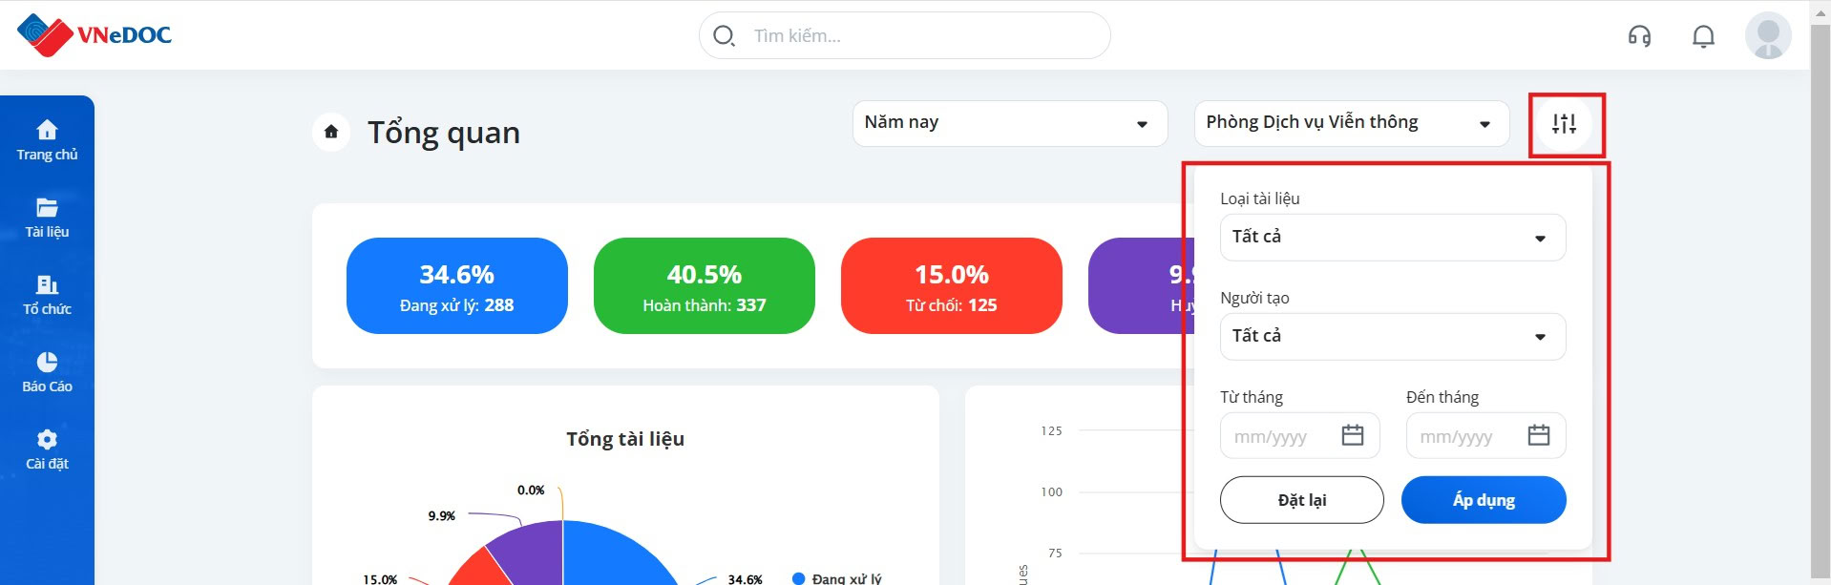The image size is (1831, 585).
Task: Expand the Loại tài liệu dropdown
Action: pos(1393,237)
